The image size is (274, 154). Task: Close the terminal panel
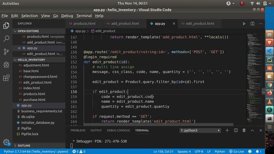[x=261, y=130]
